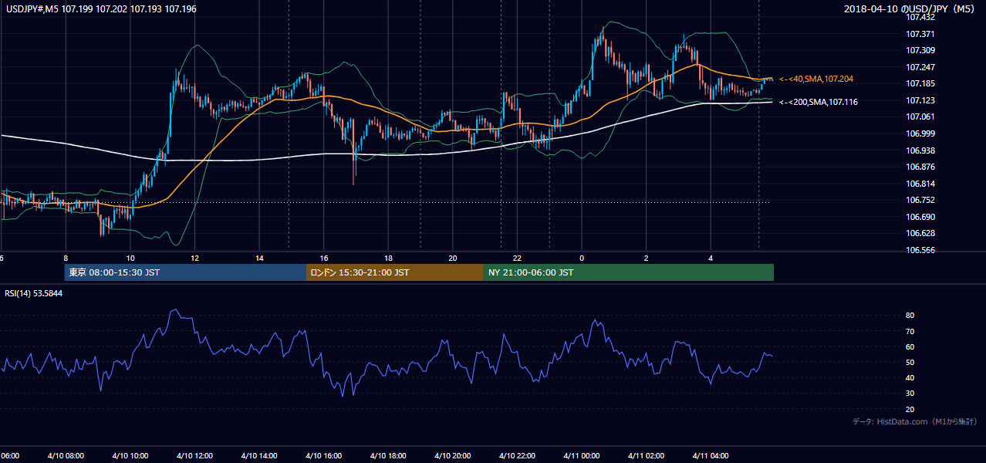Click the 200 SMA 107.116 label
Image resolution: width=986 pixels, height=463 pixels.
point(819,102)
